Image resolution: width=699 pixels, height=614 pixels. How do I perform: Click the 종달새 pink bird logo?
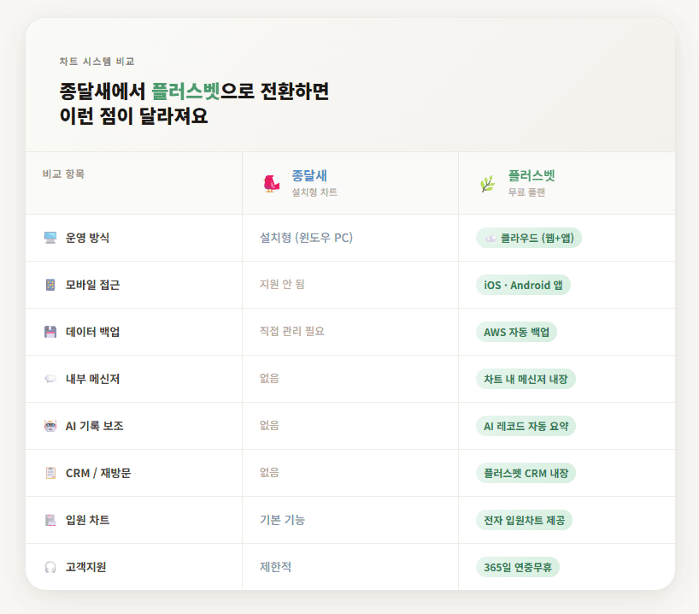pos(272,183)
